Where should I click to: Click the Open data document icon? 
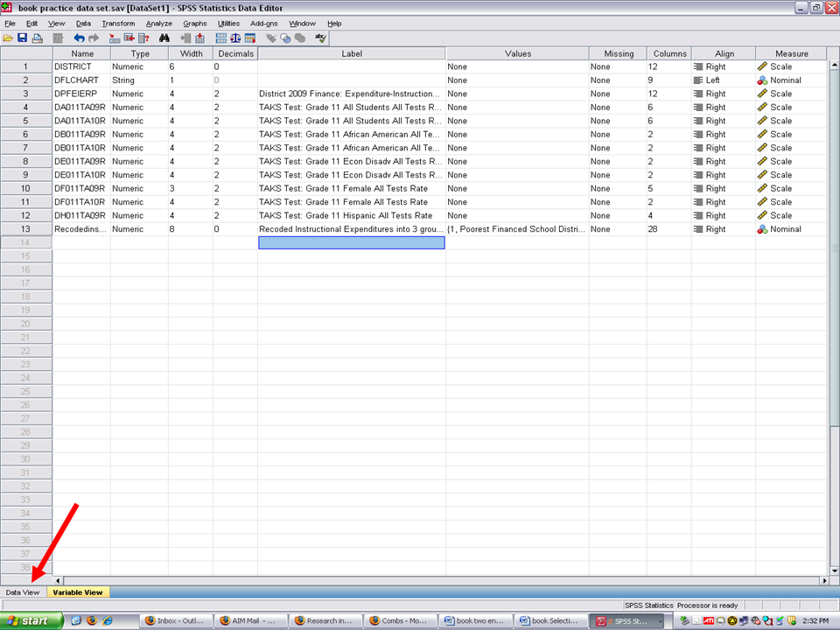[8, 38]
